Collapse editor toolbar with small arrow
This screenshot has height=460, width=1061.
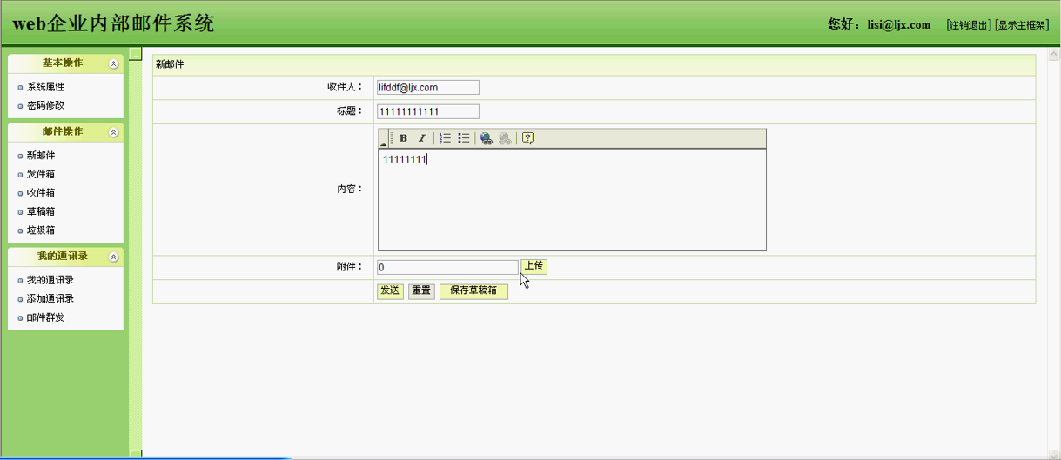click(x=383, y=138)
